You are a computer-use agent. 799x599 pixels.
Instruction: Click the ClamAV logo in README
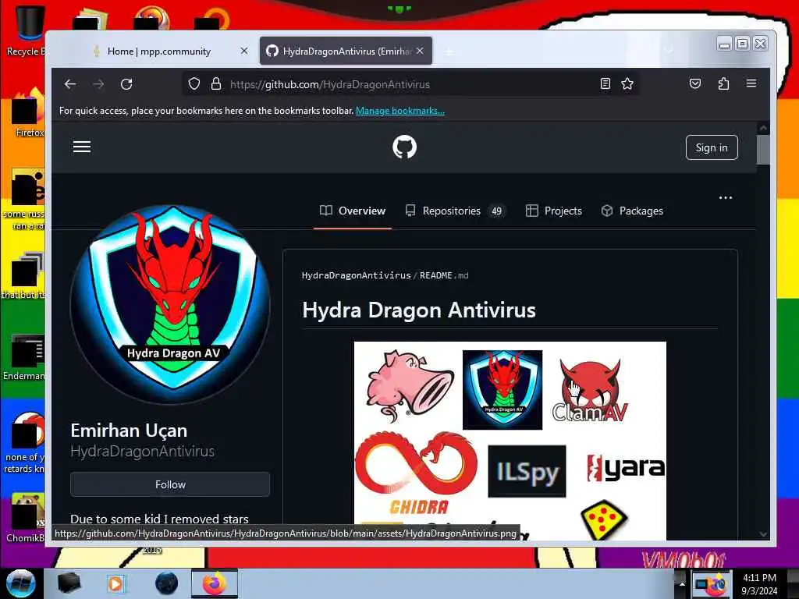tap(590, 392)
